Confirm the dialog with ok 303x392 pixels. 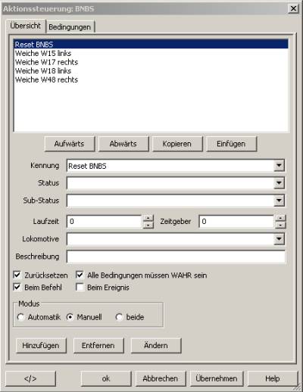coord(106,378)
